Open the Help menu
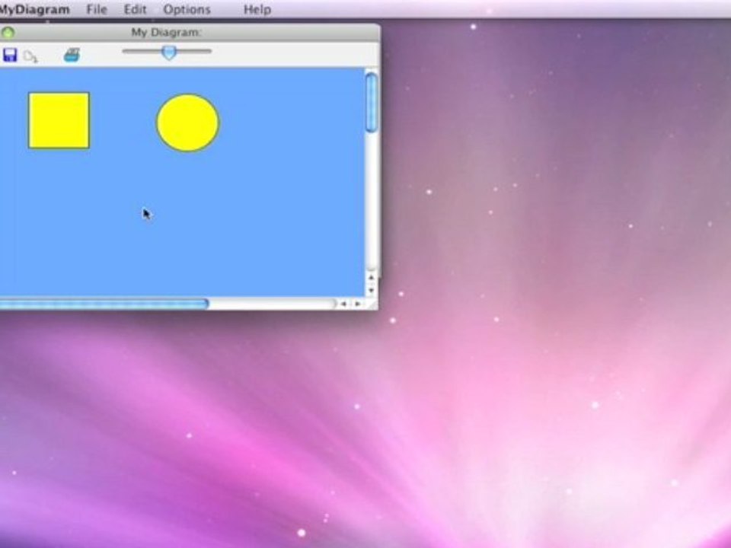The height and width of the screenshot is (548, 731). [x=257, y=9]
